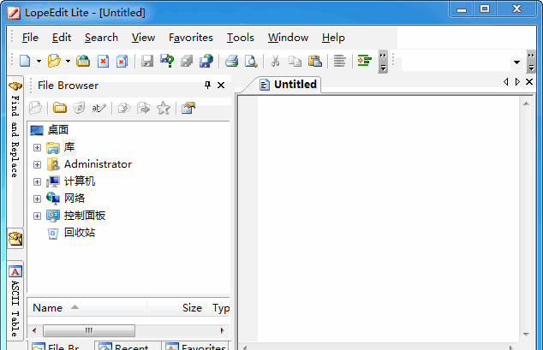The width and height of the screenshot is (543, 350).
Task: Click the File Browser options icon
Action: [x=188, y=108]
